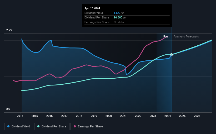Click the 2026 x-axis year label
The height and width of the screenshot is (134, 216).
click(x=197, y=116)
